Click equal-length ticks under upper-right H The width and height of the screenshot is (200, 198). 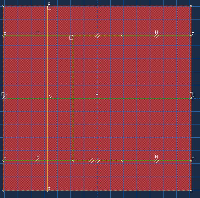pyautogui.click(x=157, y=36)
